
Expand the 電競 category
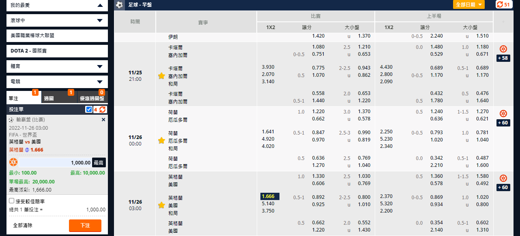coord(57,82)
